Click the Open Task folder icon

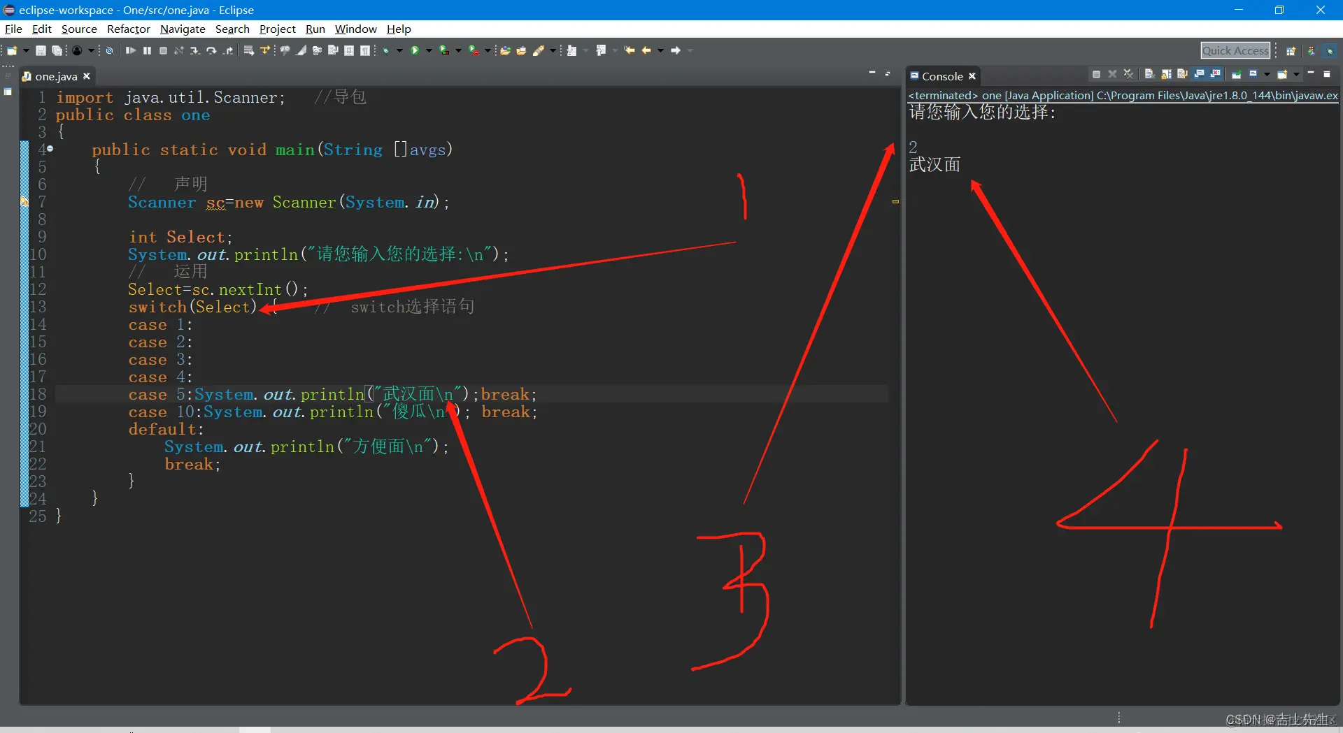[x=521, y=50]
